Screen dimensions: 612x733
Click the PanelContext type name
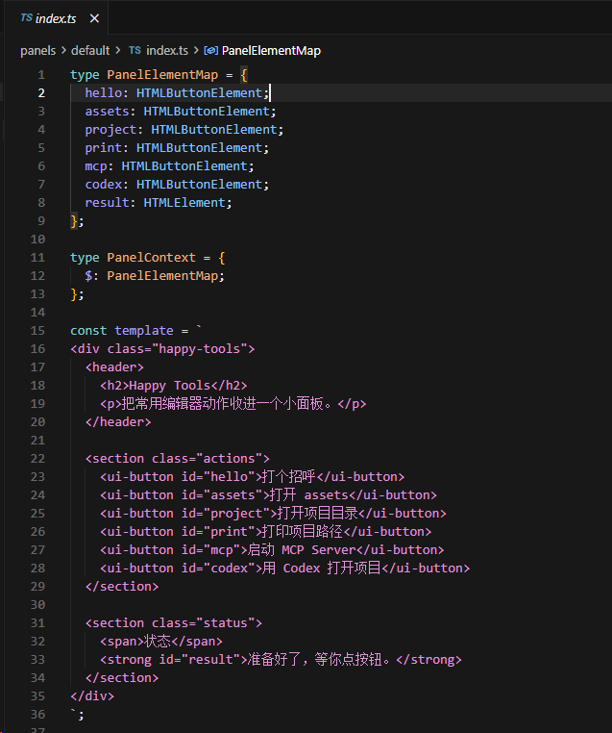151,258
